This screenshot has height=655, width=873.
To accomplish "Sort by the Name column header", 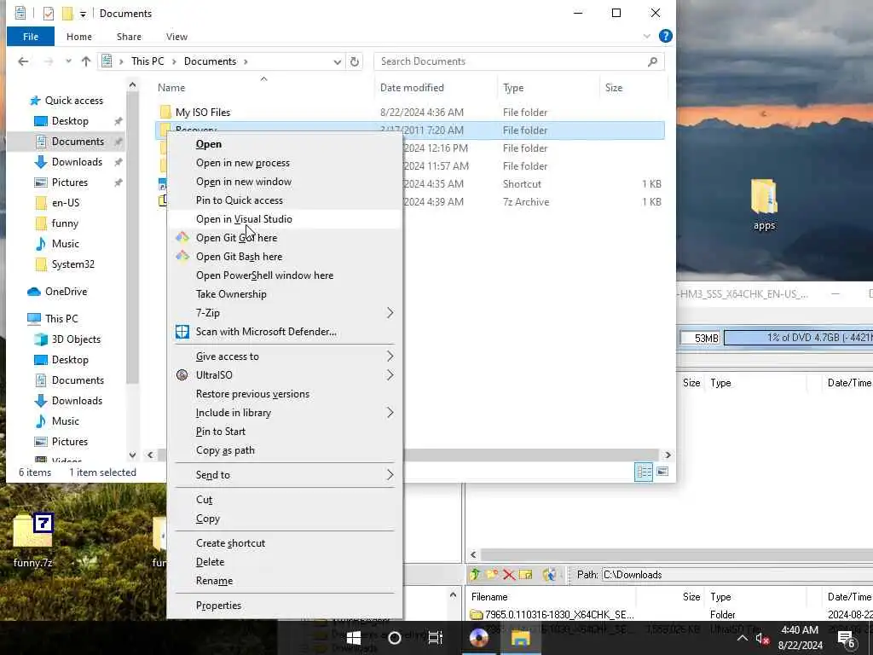I will pyautogui.click(x=264, y=88).
